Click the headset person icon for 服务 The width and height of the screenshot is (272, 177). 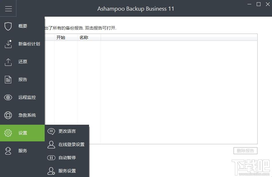pos(8,151)
